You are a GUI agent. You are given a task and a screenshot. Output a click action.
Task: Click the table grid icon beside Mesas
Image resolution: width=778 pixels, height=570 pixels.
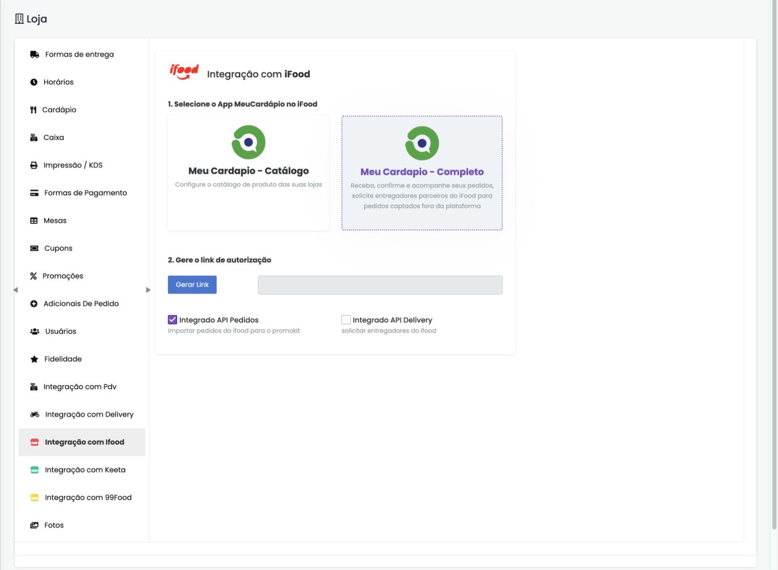(34, 221)
